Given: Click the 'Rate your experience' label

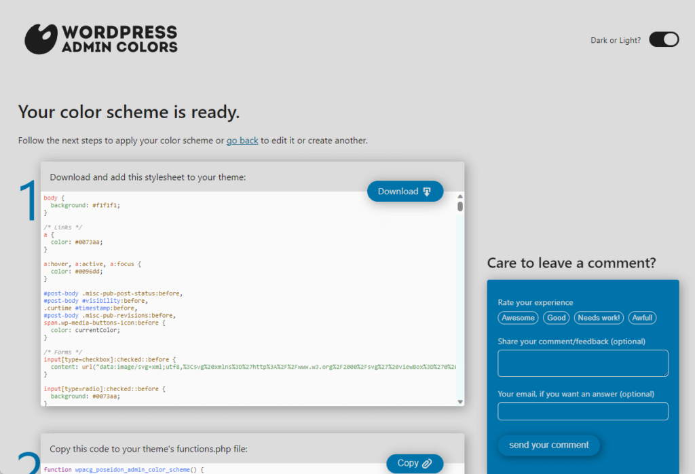Looking at the screenshot, I should (536, 302).
